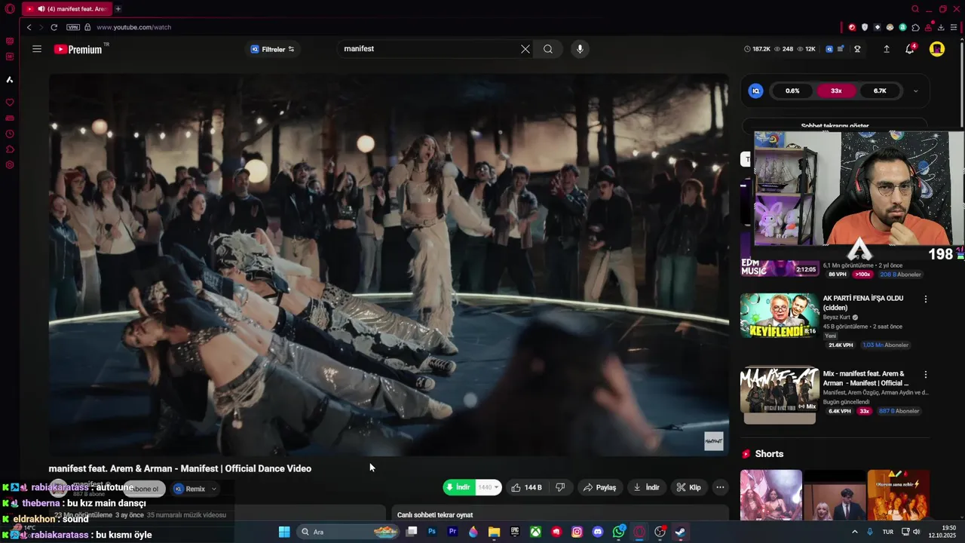Image resolution: width=965 pixels, height=543 pixels.
Task: Dislike the video with thumbs down
Action: coord(560,487)
